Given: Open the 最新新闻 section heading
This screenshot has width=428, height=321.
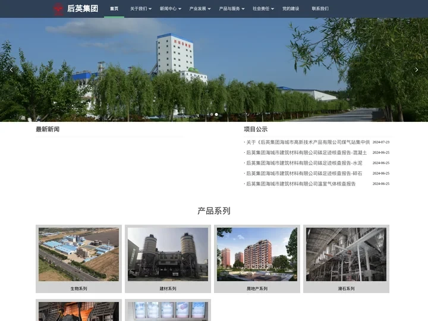Looking at the screenshot, I should 48,129.
